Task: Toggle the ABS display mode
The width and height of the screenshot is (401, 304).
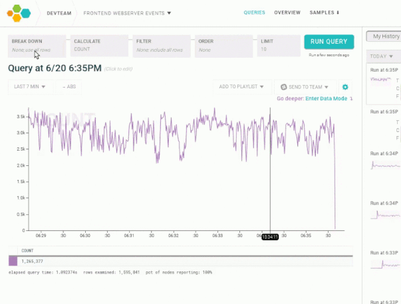Action: click(x=68, y=87)
